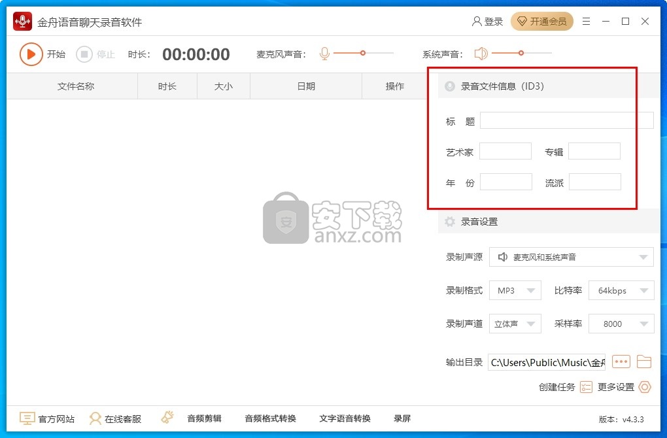Sort by the 时长 column header
Viewport: 667px width, 438px height.
(167, 86)
